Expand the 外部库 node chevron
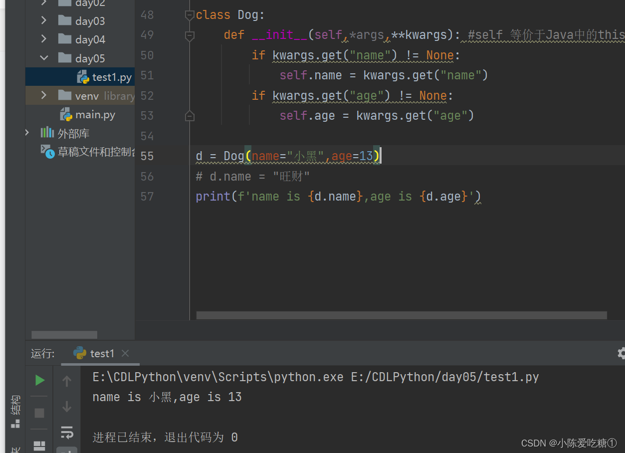625x453 pixels. point(28,133)
